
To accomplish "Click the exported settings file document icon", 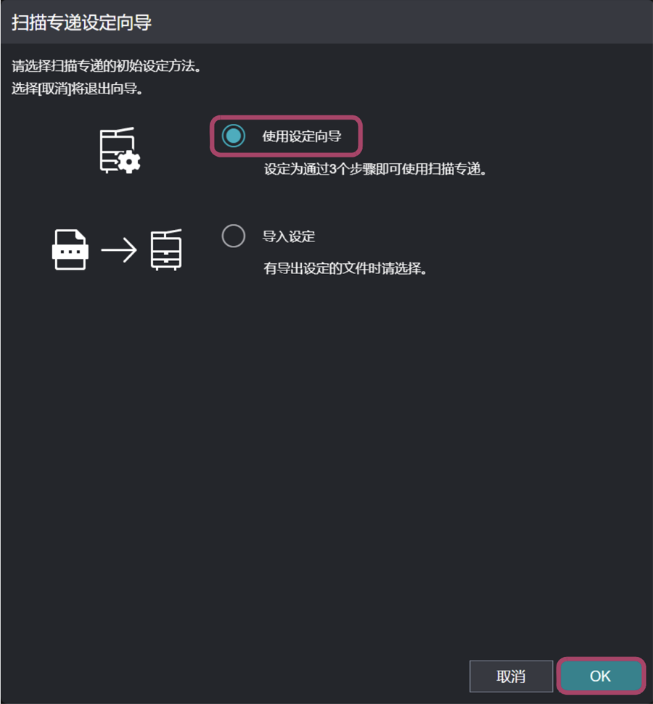I will pyautogui.click(x=70, y=249).
